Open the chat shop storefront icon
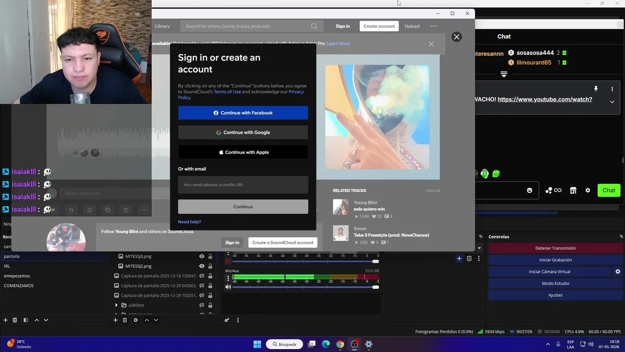Viewport: 625px width, 352px height. pos(573,190)
